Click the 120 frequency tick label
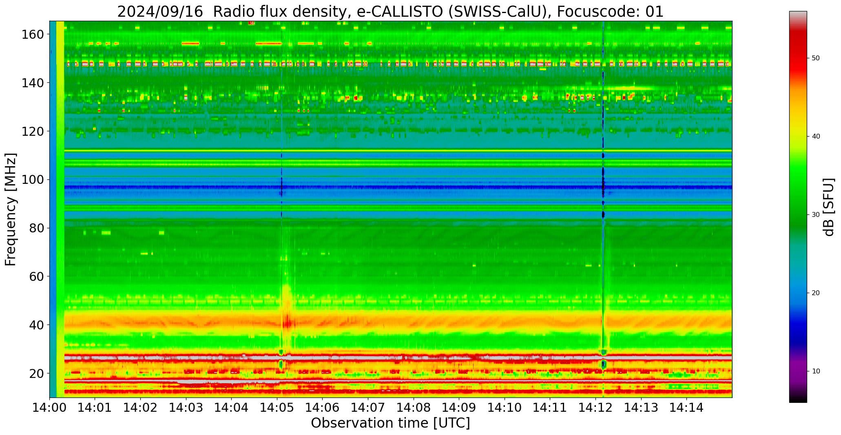The height and width of the screenshot is (435, 841). (33, 131)
